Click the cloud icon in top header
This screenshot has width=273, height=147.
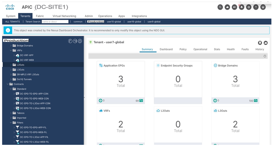(227, 7)
